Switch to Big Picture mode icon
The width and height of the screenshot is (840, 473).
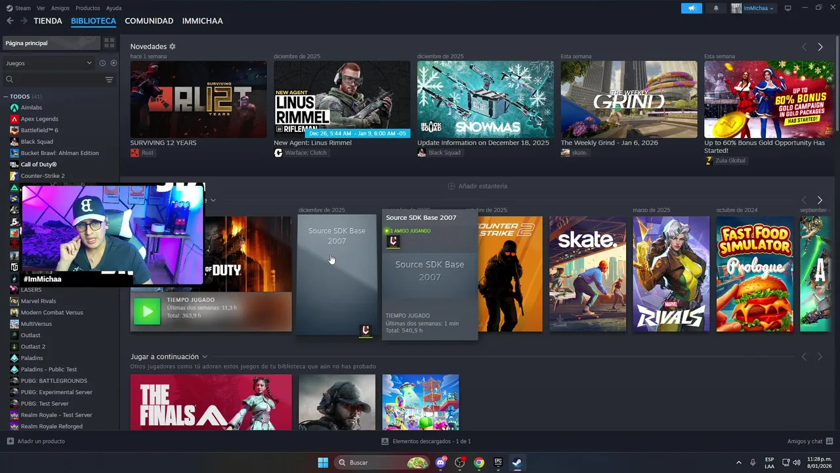tap(788, 8)
